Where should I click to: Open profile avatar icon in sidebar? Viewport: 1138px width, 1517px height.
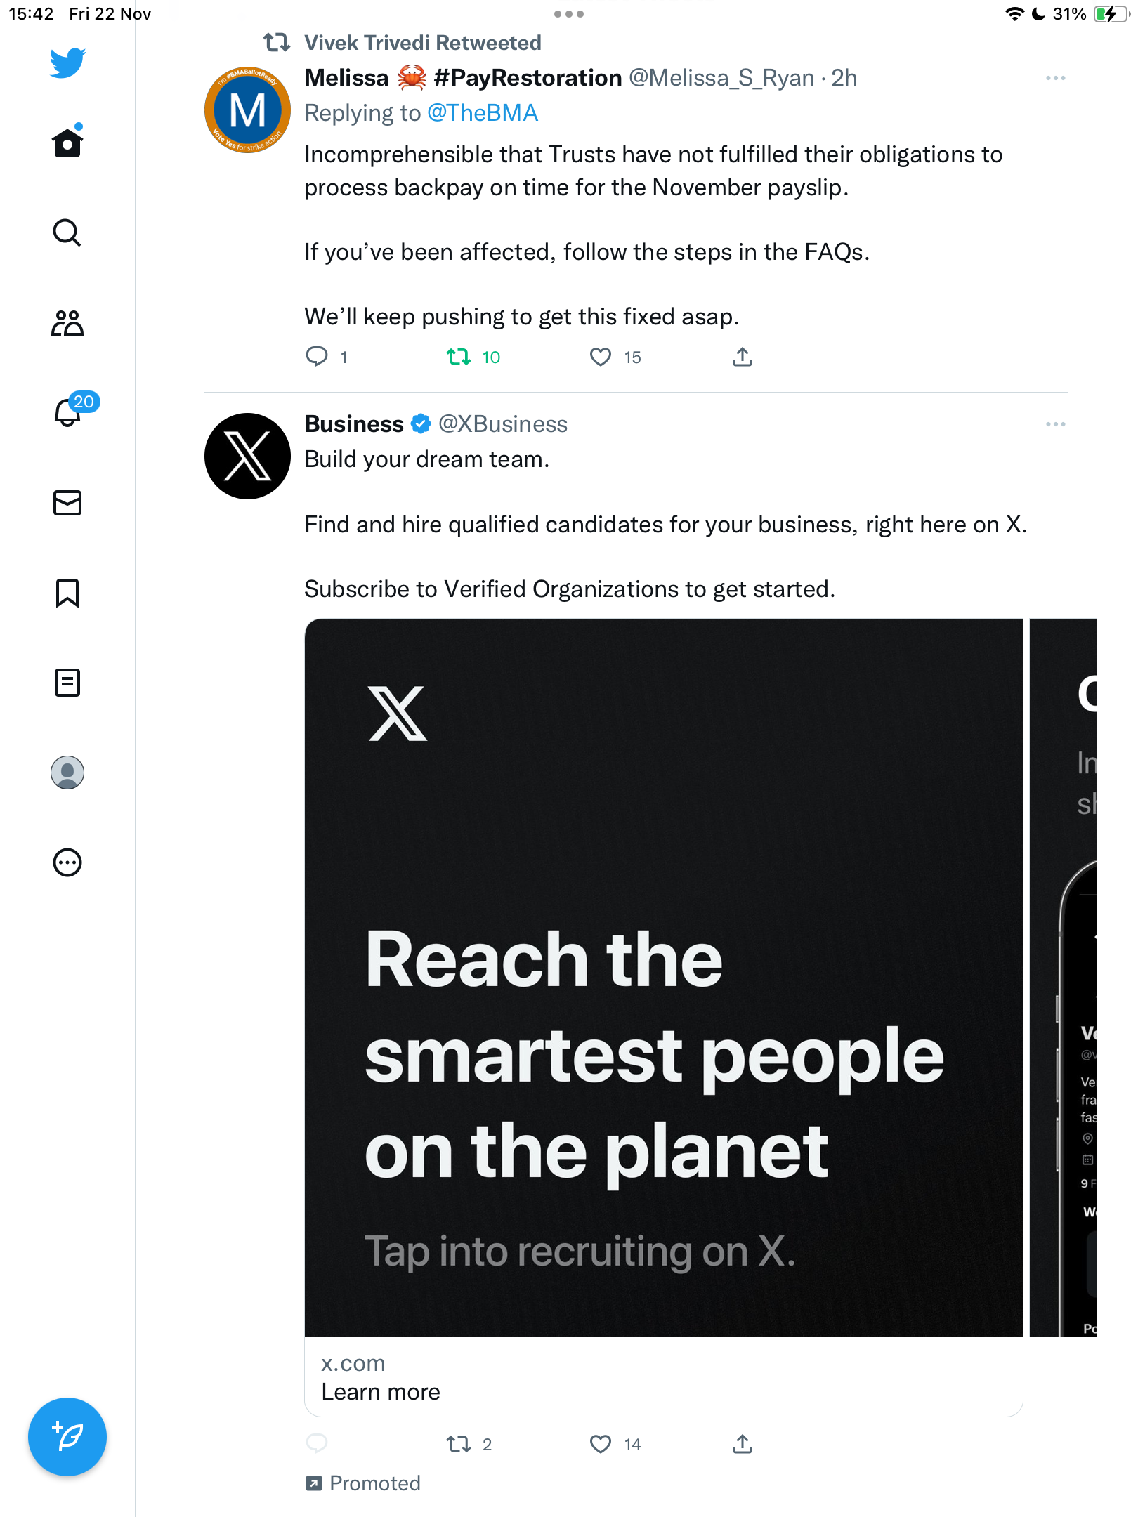pos(67,773)
